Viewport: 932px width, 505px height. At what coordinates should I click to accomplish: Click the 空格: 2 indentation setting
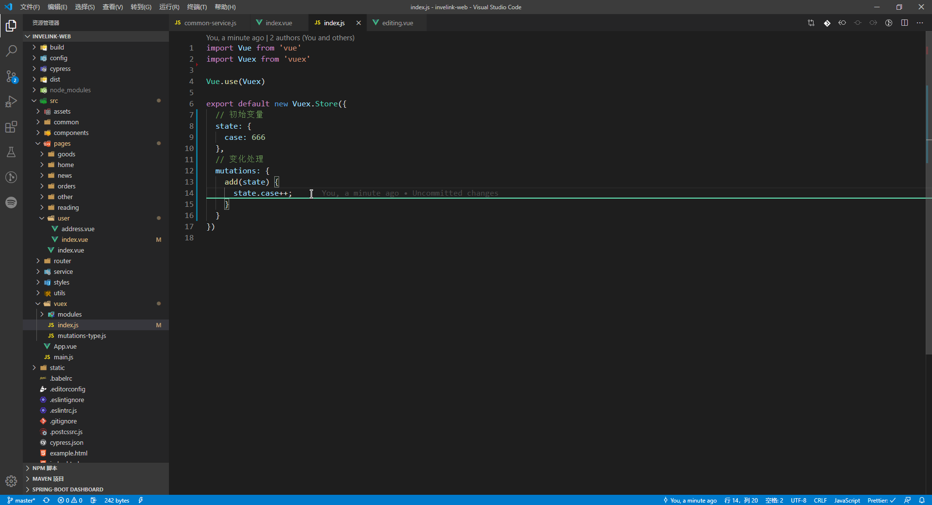pos(774,500)
